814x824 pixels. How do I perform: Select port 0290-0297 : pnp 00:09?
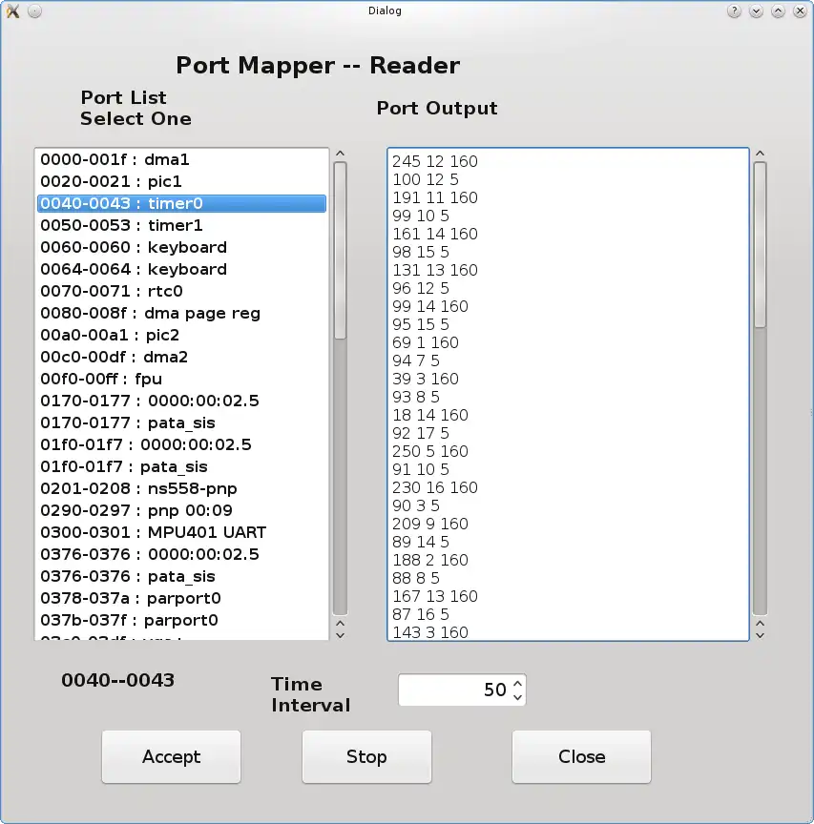click(x=181, y=510)
